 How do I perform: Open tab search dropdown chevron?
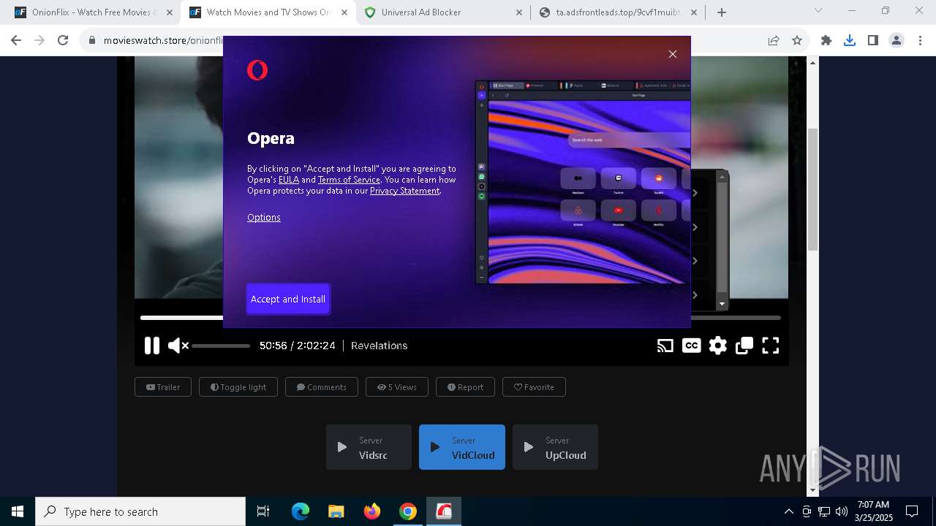click(x=818, y=11)
